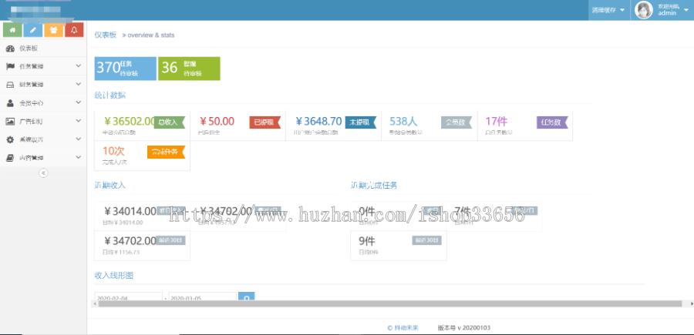694x335 pixels.
Task: Collapse the sidebar with the double-arrow icon
Action: coord(43,173)
